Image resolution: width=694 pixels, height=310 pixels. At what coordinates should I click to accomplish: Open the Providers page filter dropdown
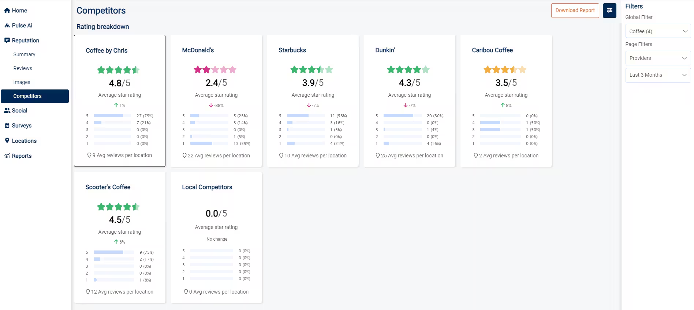tap(658, 58)
